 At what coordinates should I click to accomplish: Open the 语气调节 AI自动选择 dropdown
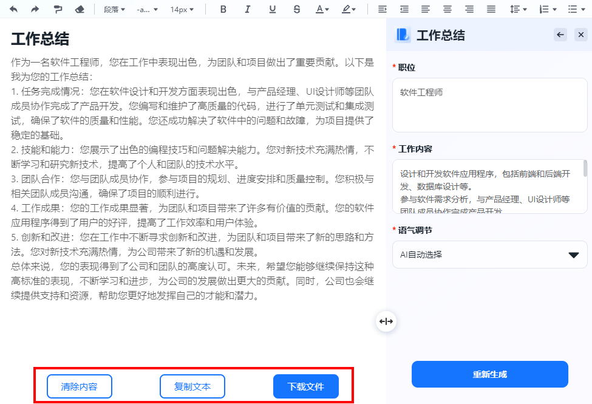click(489, 255)
